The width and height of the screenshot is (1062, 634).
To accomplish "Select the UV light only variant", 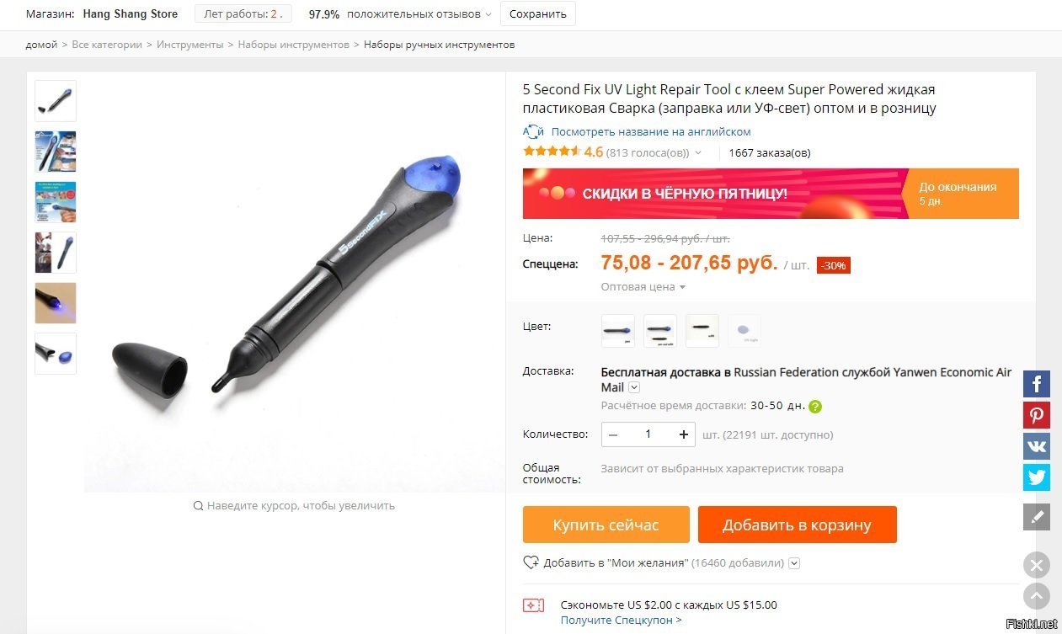I will click(744, 331).
